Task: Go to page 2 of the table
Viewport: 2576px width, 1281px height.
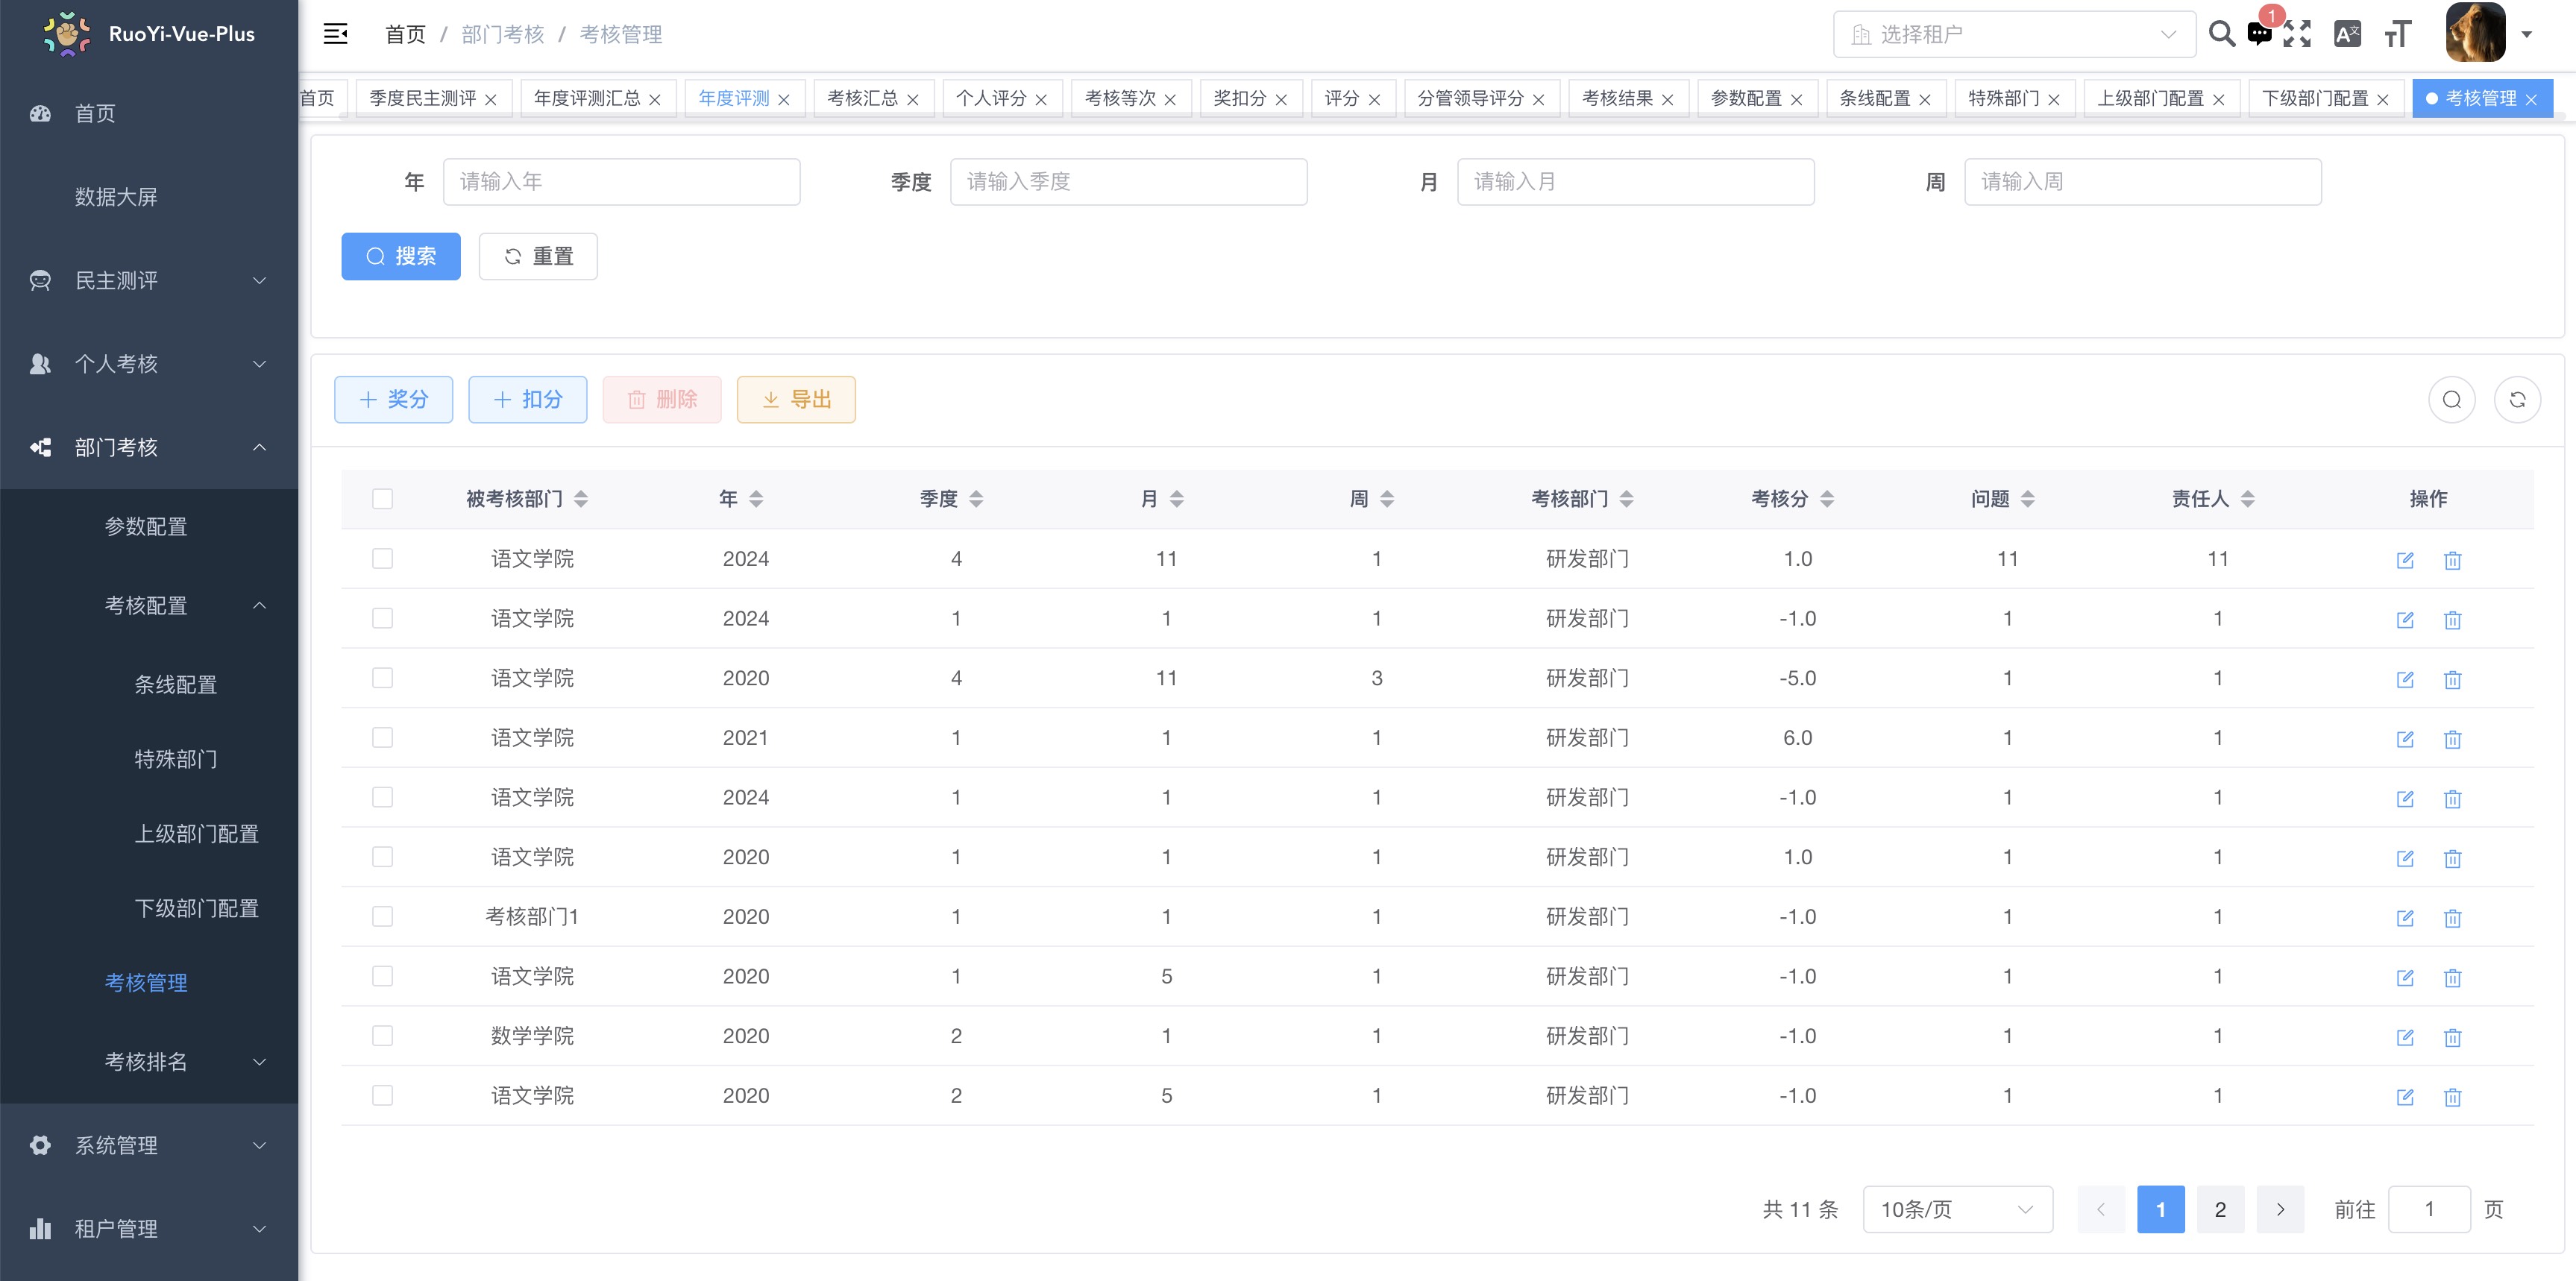Action: coord(2220,1209)
